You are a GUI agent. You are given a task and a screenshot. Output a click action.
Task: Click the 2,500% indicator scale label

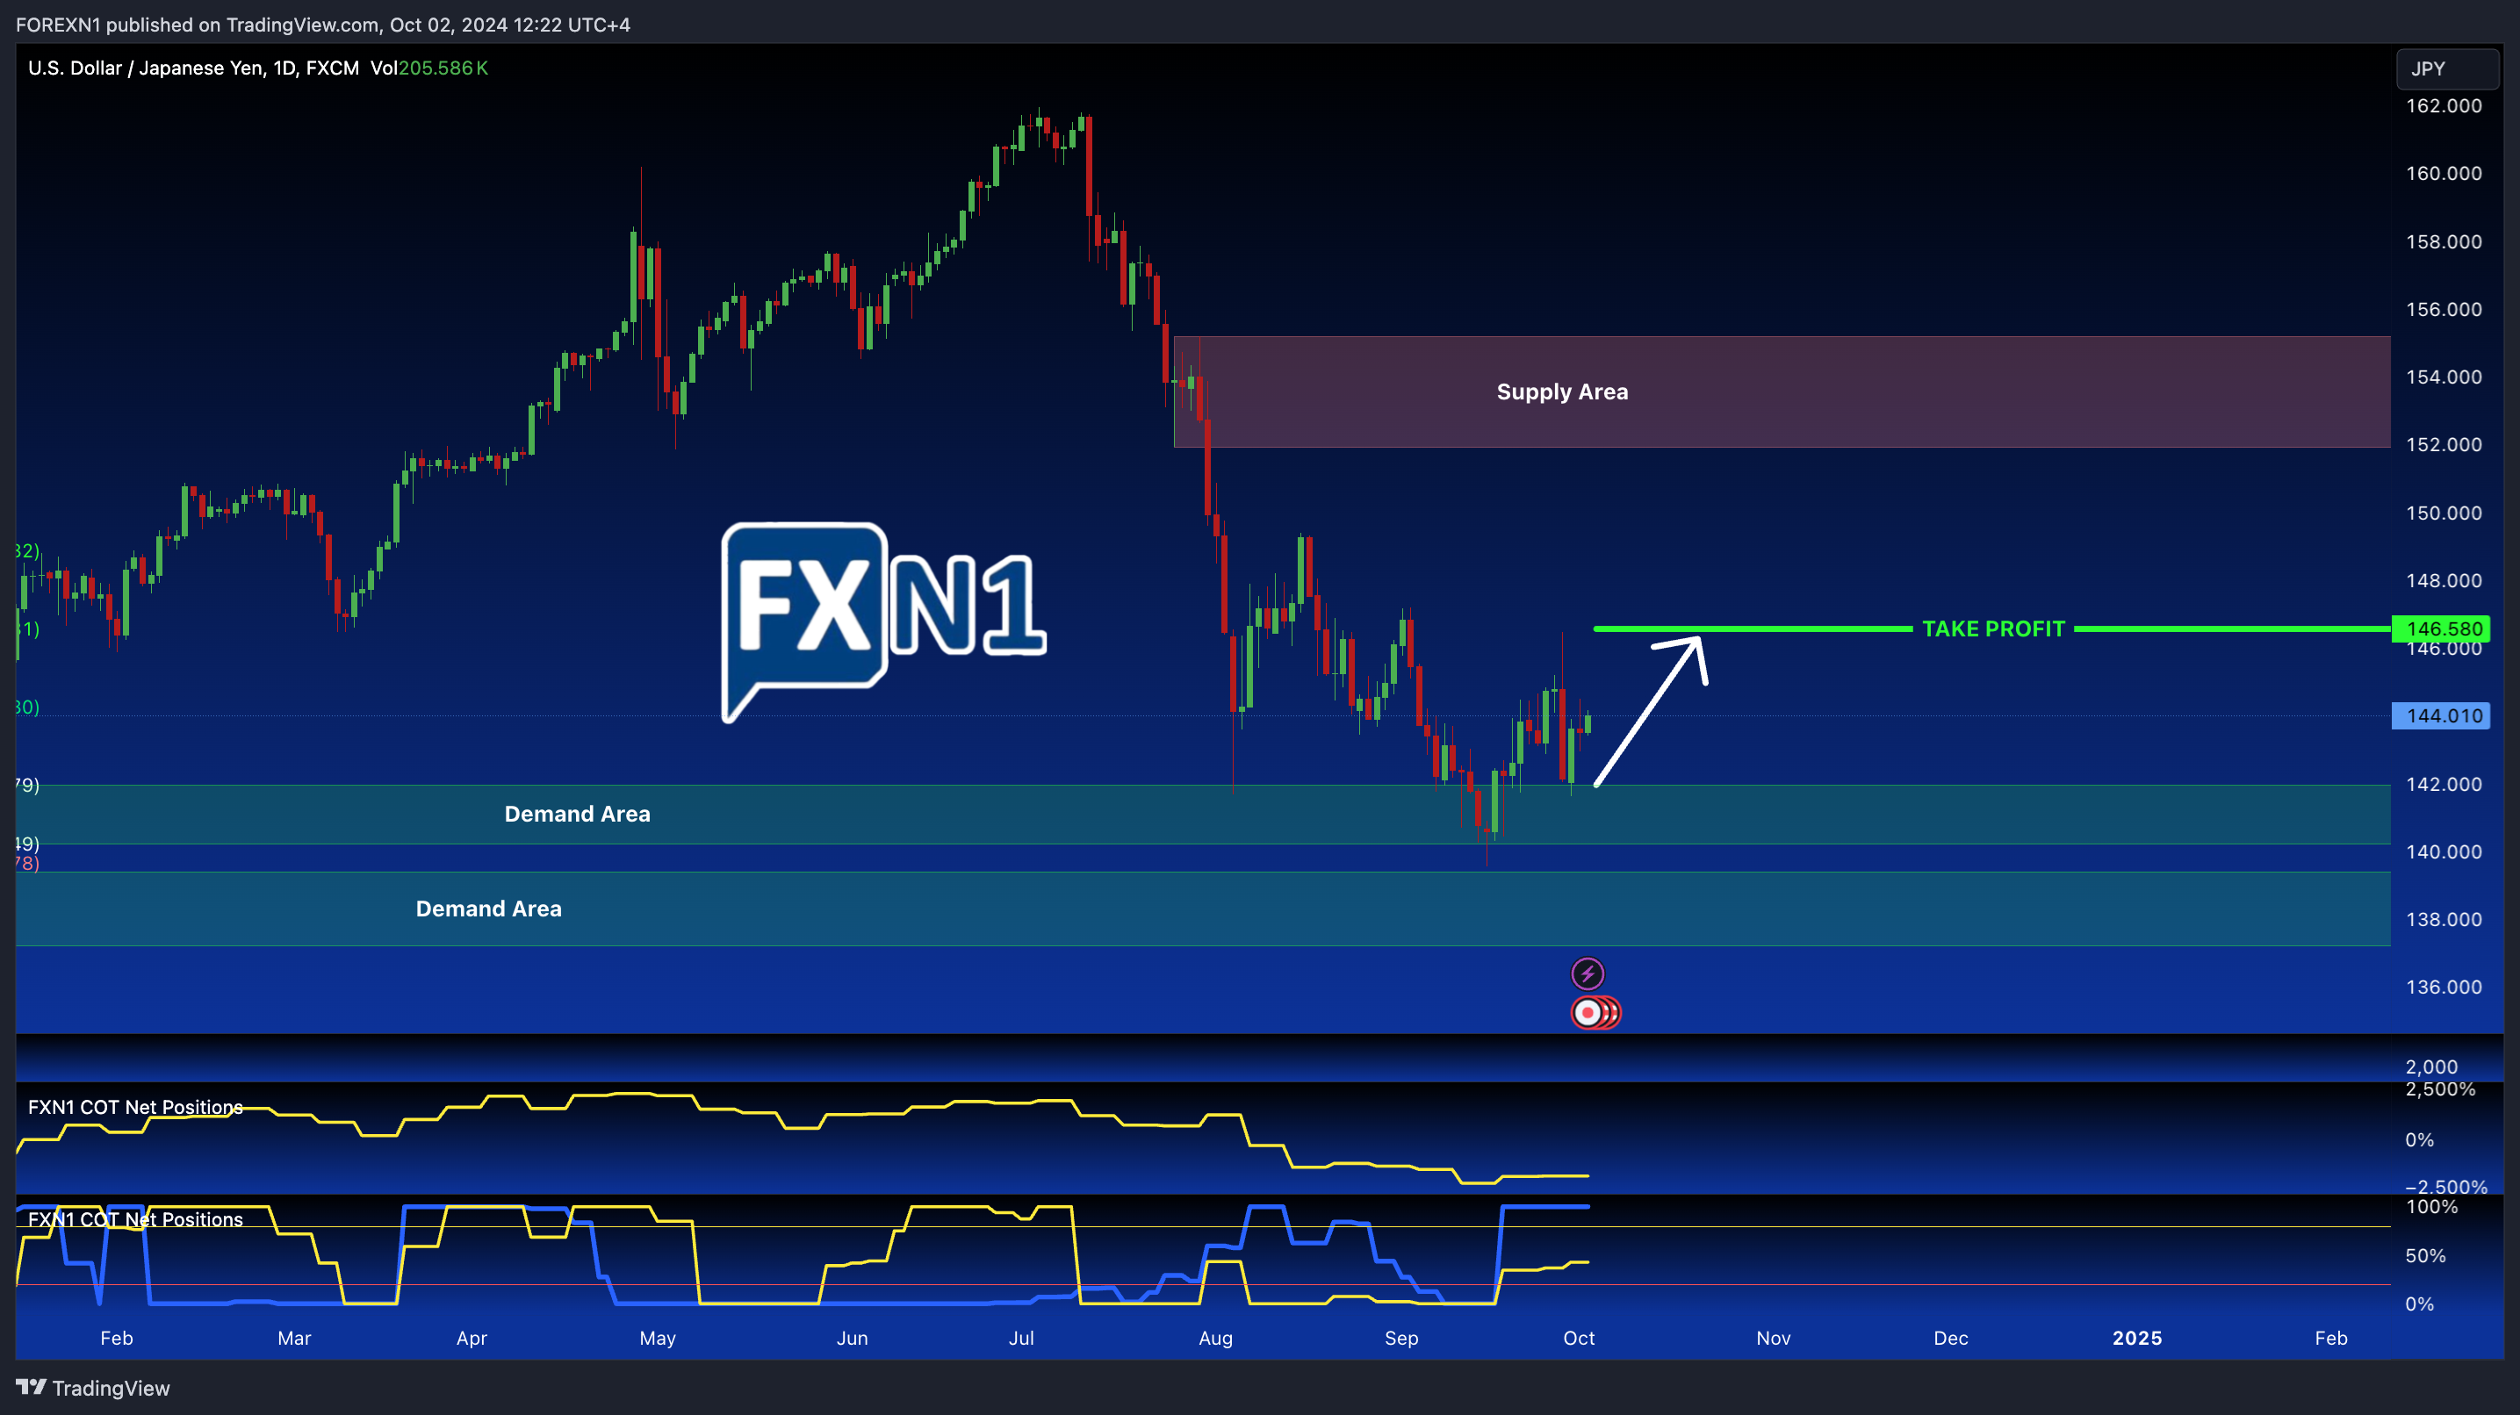click(x=2440, y=1088)
